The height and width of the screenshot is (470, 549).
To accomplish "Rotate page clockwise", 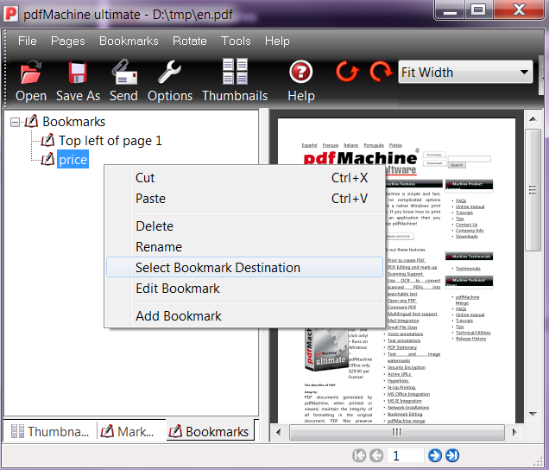I will click(380, 73).
